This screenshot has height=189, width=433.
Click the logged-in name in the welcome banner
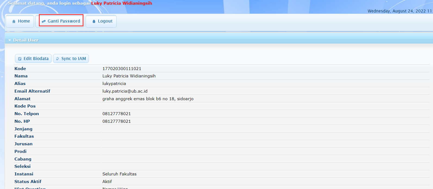pos(122,3)
